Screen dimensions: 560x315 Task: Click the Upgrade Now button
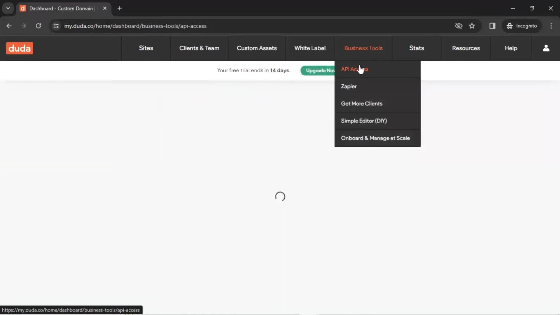point(318,71)
